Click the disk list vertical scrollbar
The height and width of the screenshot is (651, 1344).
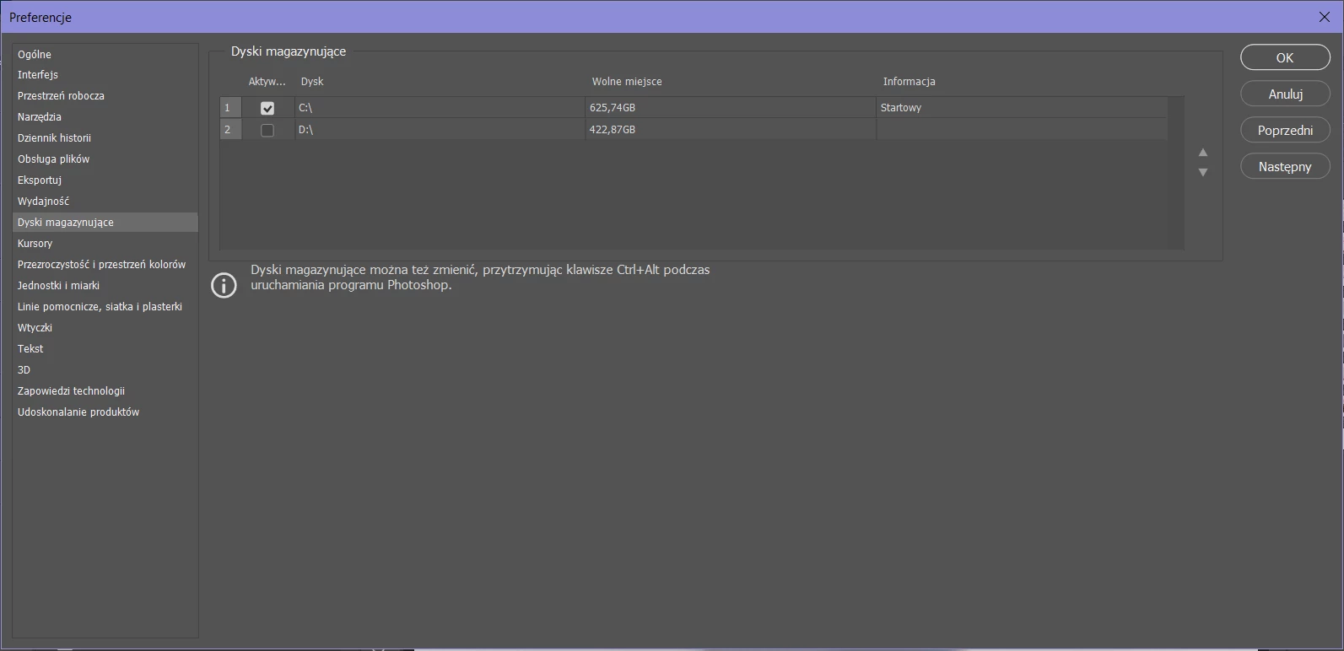tap(1176, 173)
